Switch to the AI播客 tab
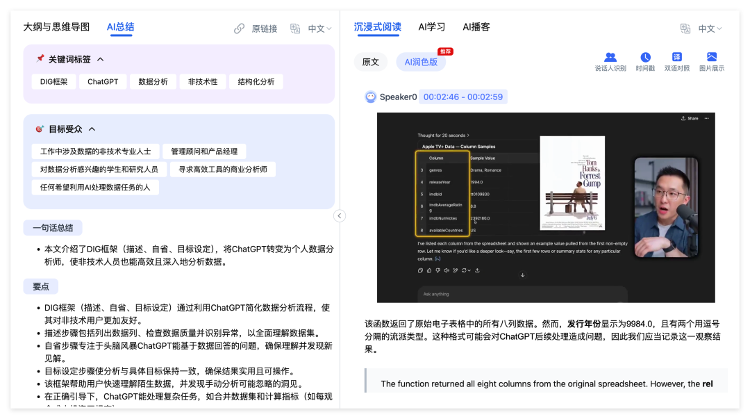The height and width of the screenshot is (419, 750). click(x=476, y=27)
